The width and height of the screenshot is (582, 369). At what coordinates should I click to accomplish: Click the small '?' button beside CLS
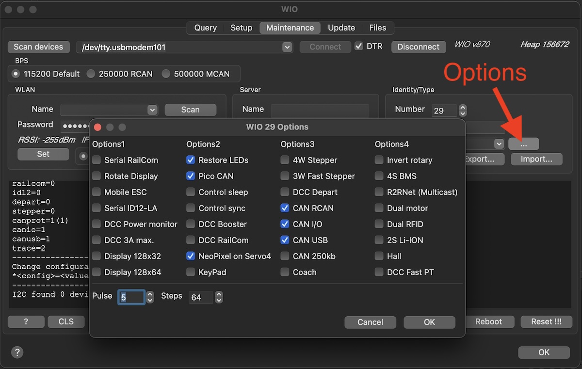pyautogui.click(x=26, y=322)
